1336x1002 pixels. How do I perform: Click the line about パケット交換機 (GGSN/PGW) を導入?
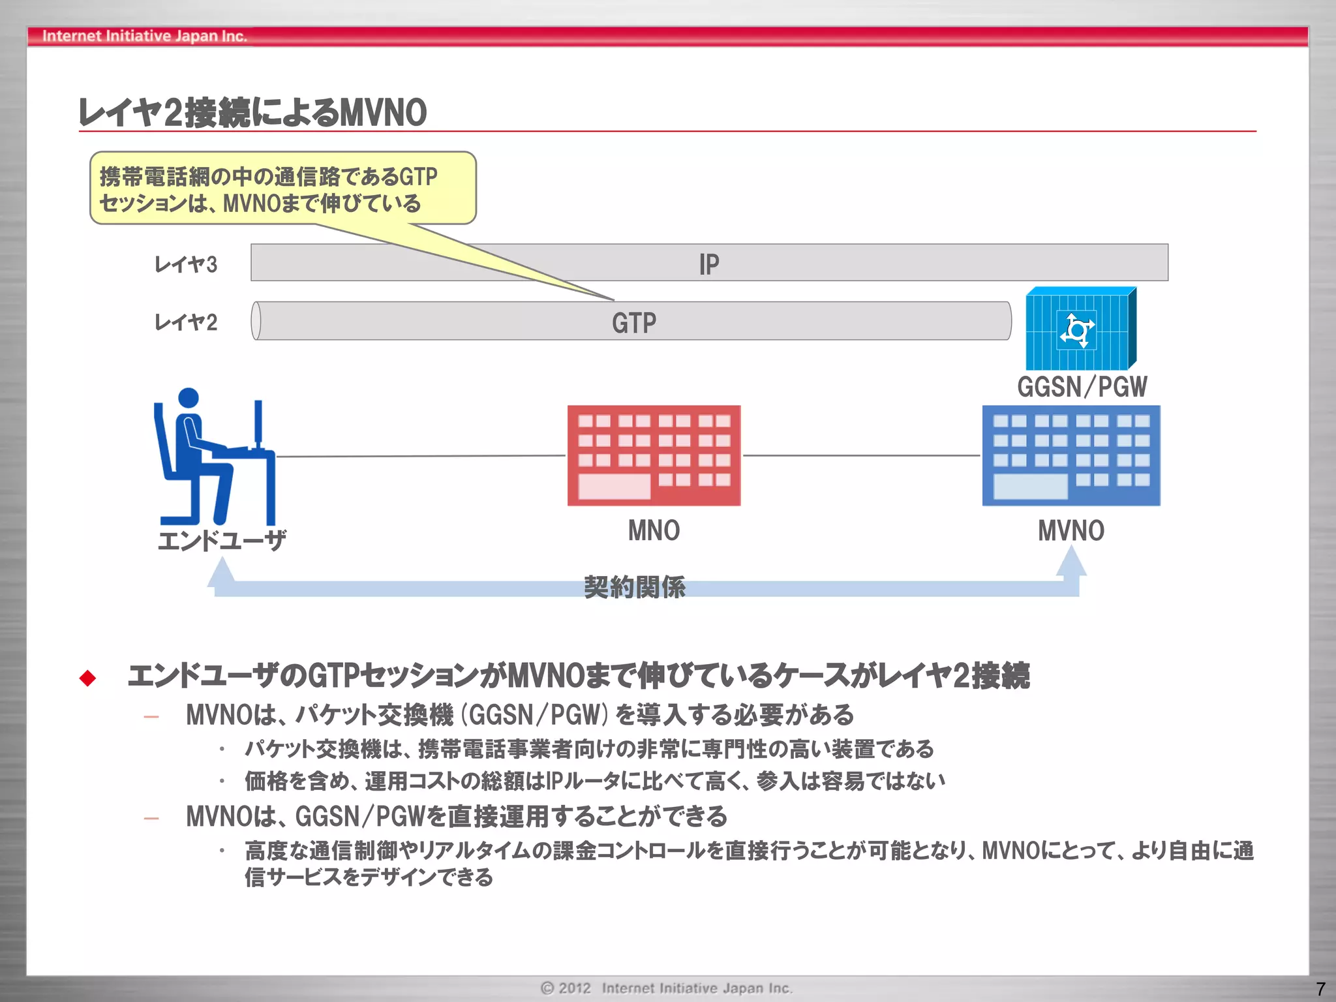(x=520, y=716)
